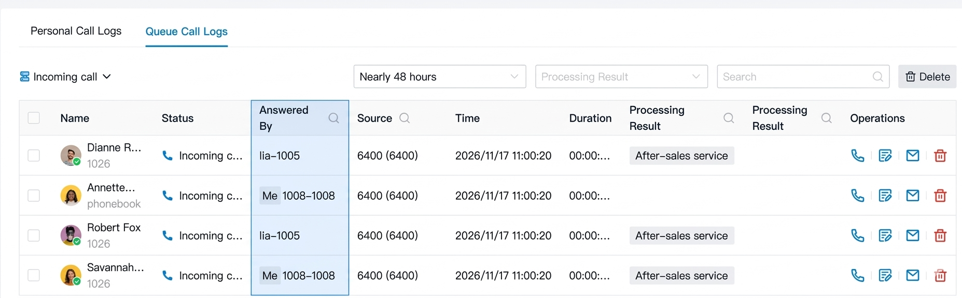Screen dimensions: 962x298
Task: Click 6400 (6400) source in Robert Fox row
Action: (x=387, y=235)
